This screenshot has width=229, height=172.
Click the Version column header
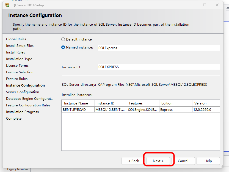(206, 103)
